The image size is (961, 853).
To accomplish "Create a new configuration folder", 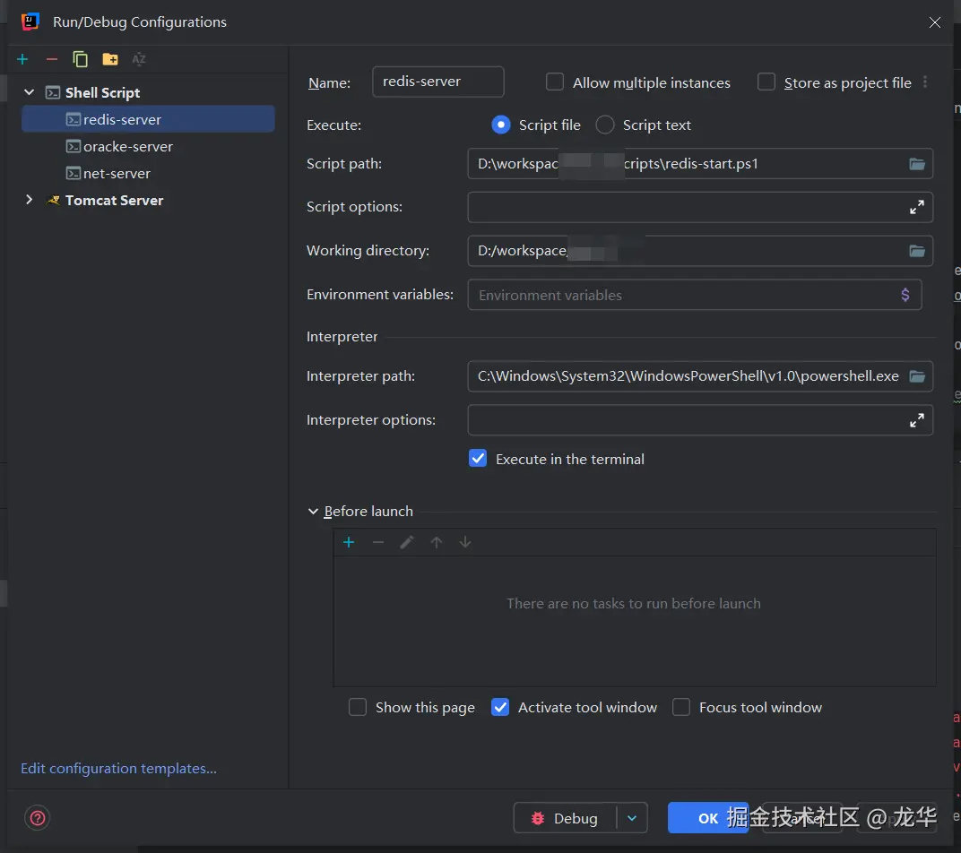I will 110,59.
